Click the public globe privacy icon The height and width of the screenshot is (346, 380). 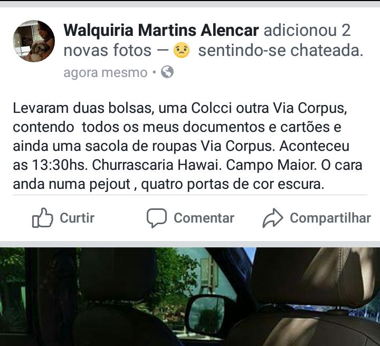tap(167, 72)
